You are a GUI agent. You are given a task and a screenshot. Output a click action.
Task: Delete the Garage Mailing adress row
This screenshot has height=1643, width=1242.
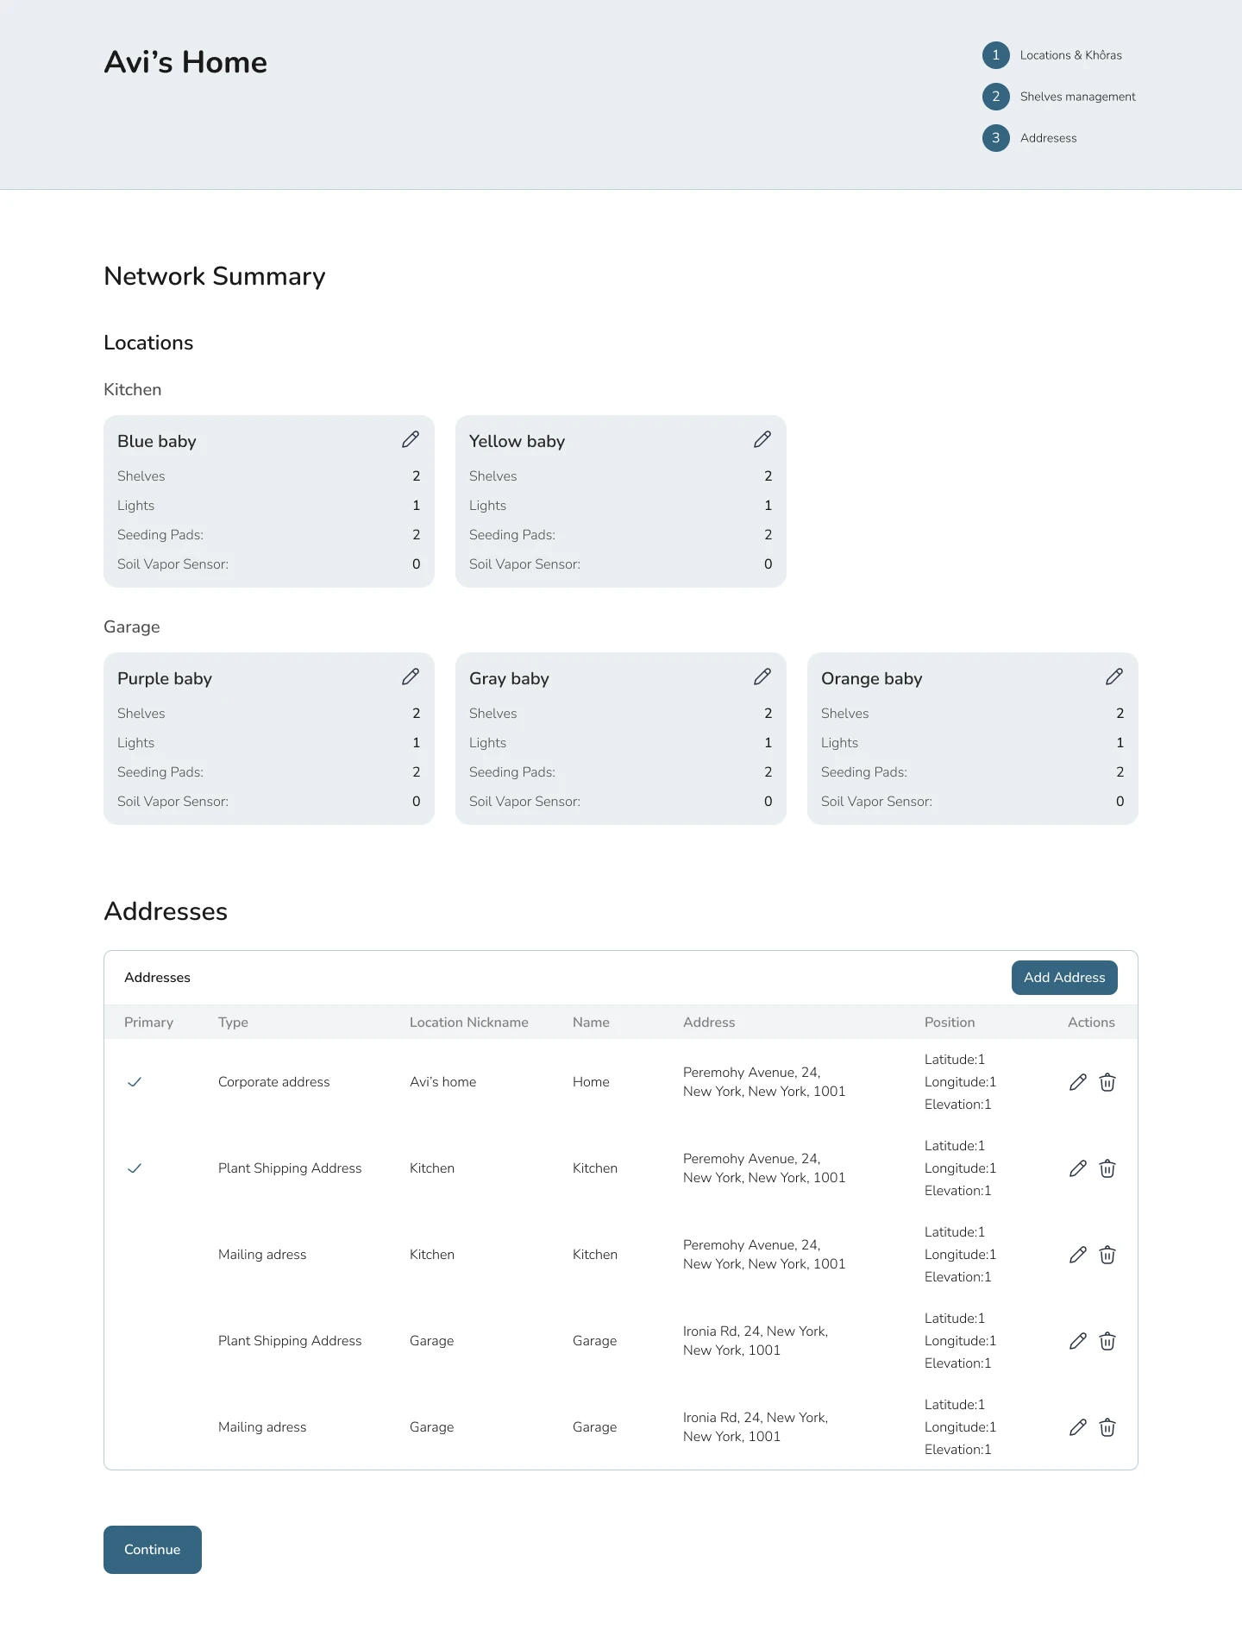tap(1107, 1427)
